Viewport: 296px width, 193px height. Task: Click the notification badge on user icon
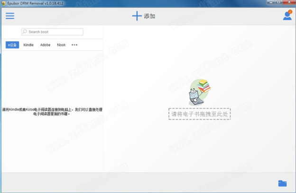(290, 11)
